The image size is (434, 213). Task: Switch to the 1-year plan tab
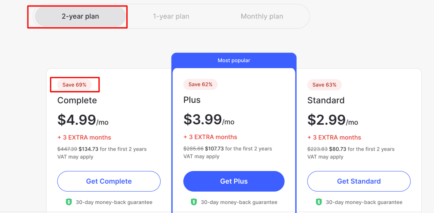click(171, 16)
